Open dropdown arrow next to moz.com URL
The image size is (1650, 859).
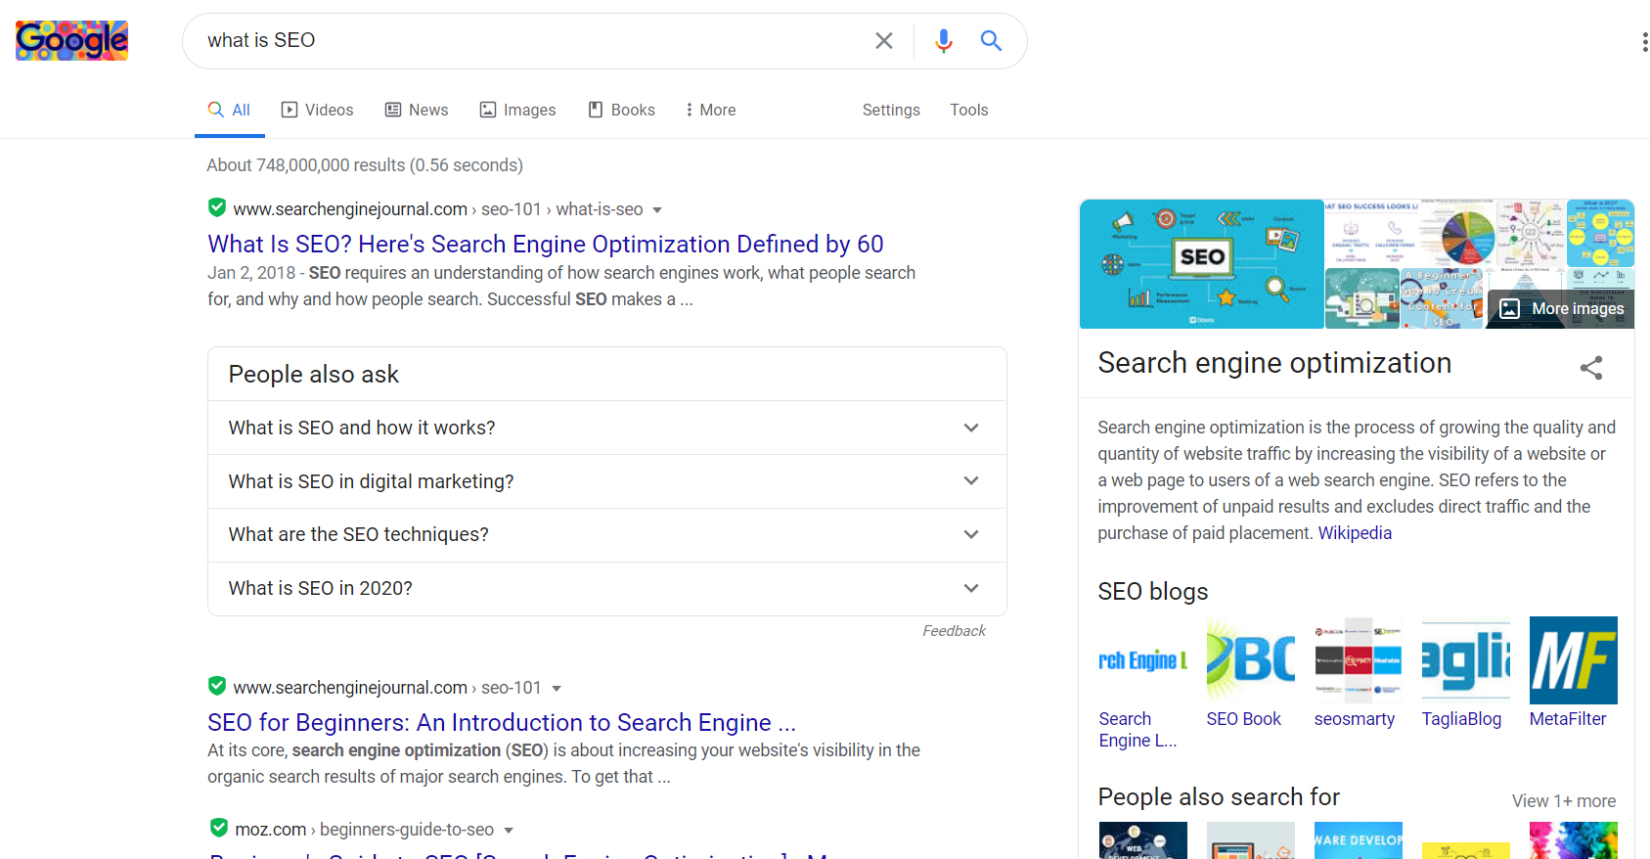(x=509, y=831)
